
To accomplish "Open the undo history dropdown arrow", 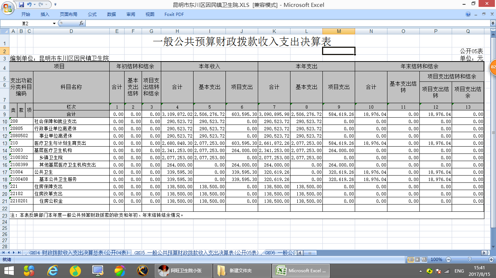I will tap(34, 5).
